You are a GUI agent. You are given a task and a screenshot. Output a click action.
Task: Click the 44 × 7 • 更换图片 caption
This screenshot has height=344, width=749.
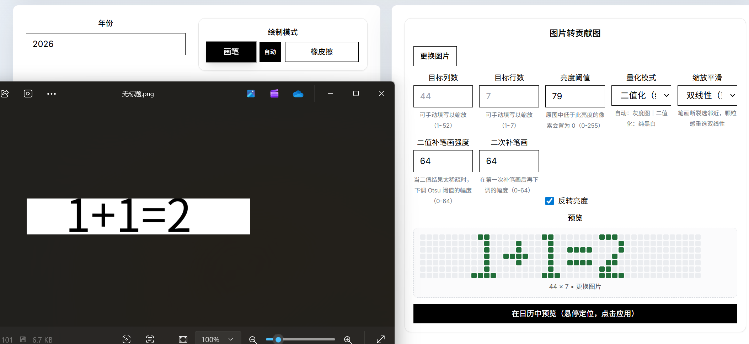575,287
